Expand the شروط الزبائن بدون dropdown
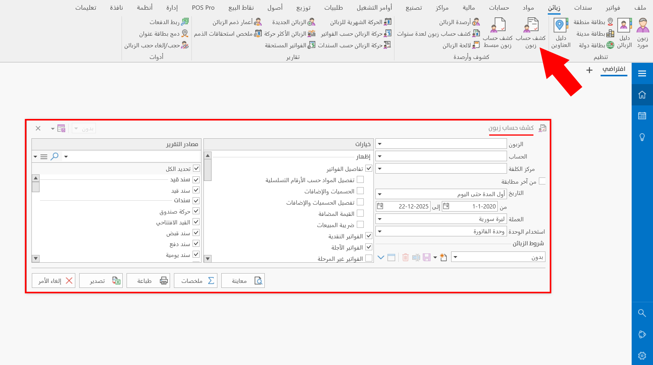 (455, 257)
